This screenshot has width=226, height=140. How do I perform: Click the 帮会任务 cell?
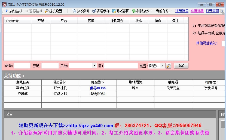[x=23, y=88]
